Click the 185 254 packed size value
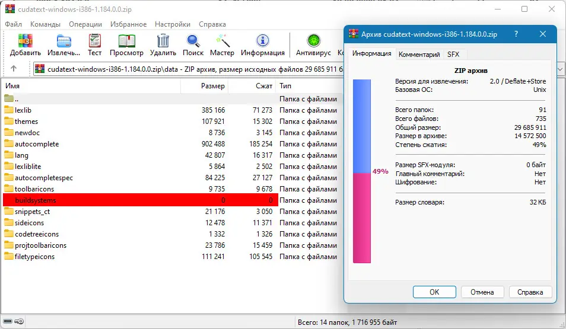 pos(260,143)
